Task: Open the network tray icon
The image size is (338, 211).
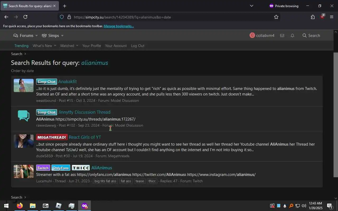Action: click(298, 206)
